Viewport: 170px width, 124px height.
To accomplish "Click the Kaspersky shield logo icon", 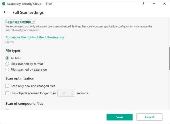I will (x=4, y=4).
